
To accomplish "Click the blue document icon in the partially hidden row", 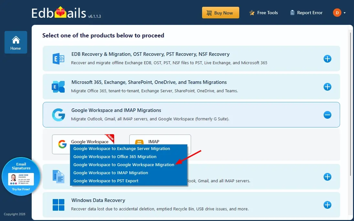I will [x=59, y=176].
